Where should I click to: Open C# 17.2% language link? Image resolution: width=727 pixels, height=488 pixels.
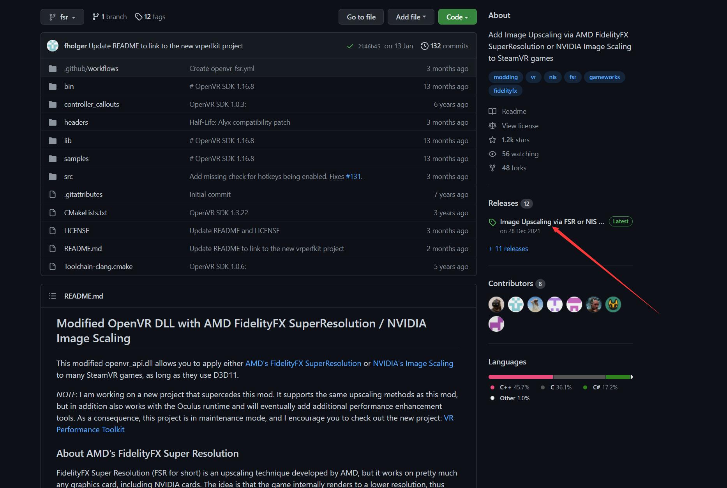[x=600, y=387]
